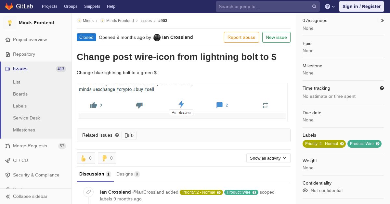This screenshot has width=390, height=204.
Task: Click the Minds Frontend project title
Action: coord(36,23)
